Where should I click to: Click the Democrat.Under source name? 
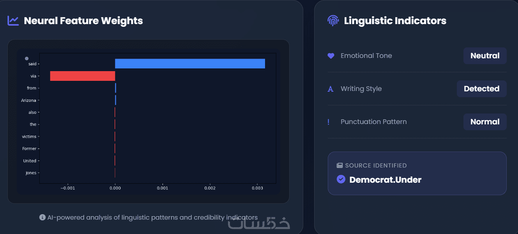pyautogui.click(x=385, y=180)
